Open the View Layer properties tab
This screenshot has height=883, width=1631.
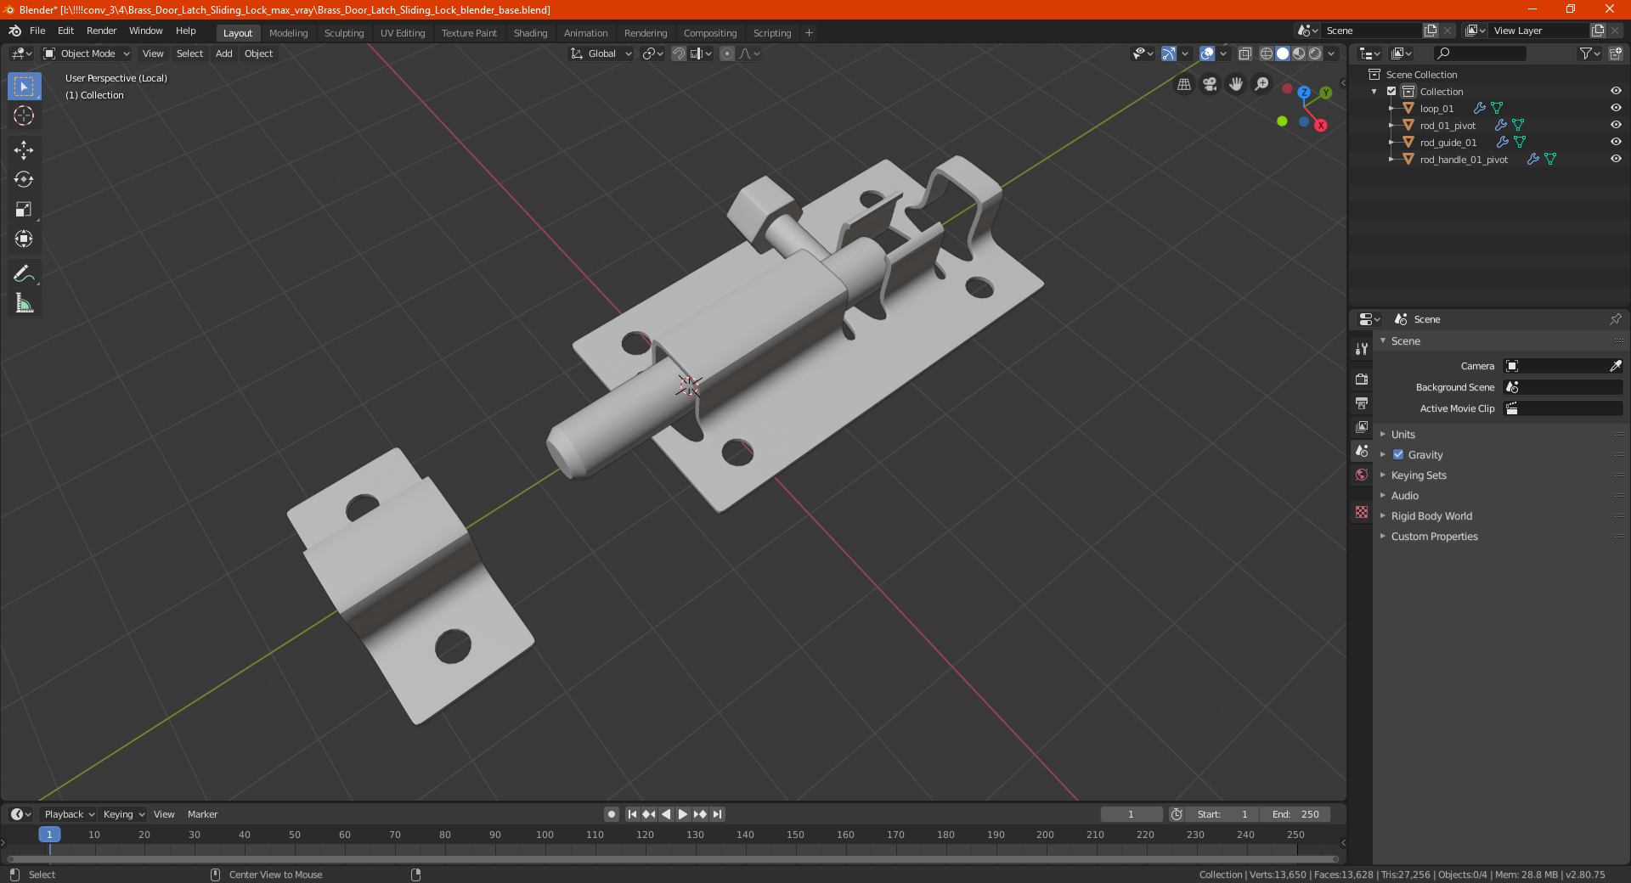point(1362,426)
